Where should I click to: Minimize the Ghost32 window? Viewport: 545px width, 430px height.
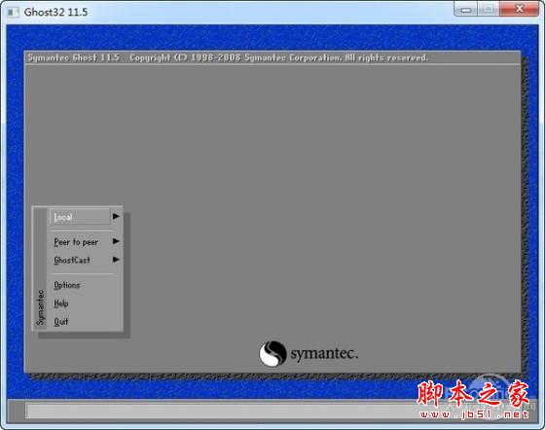point(466,10)
